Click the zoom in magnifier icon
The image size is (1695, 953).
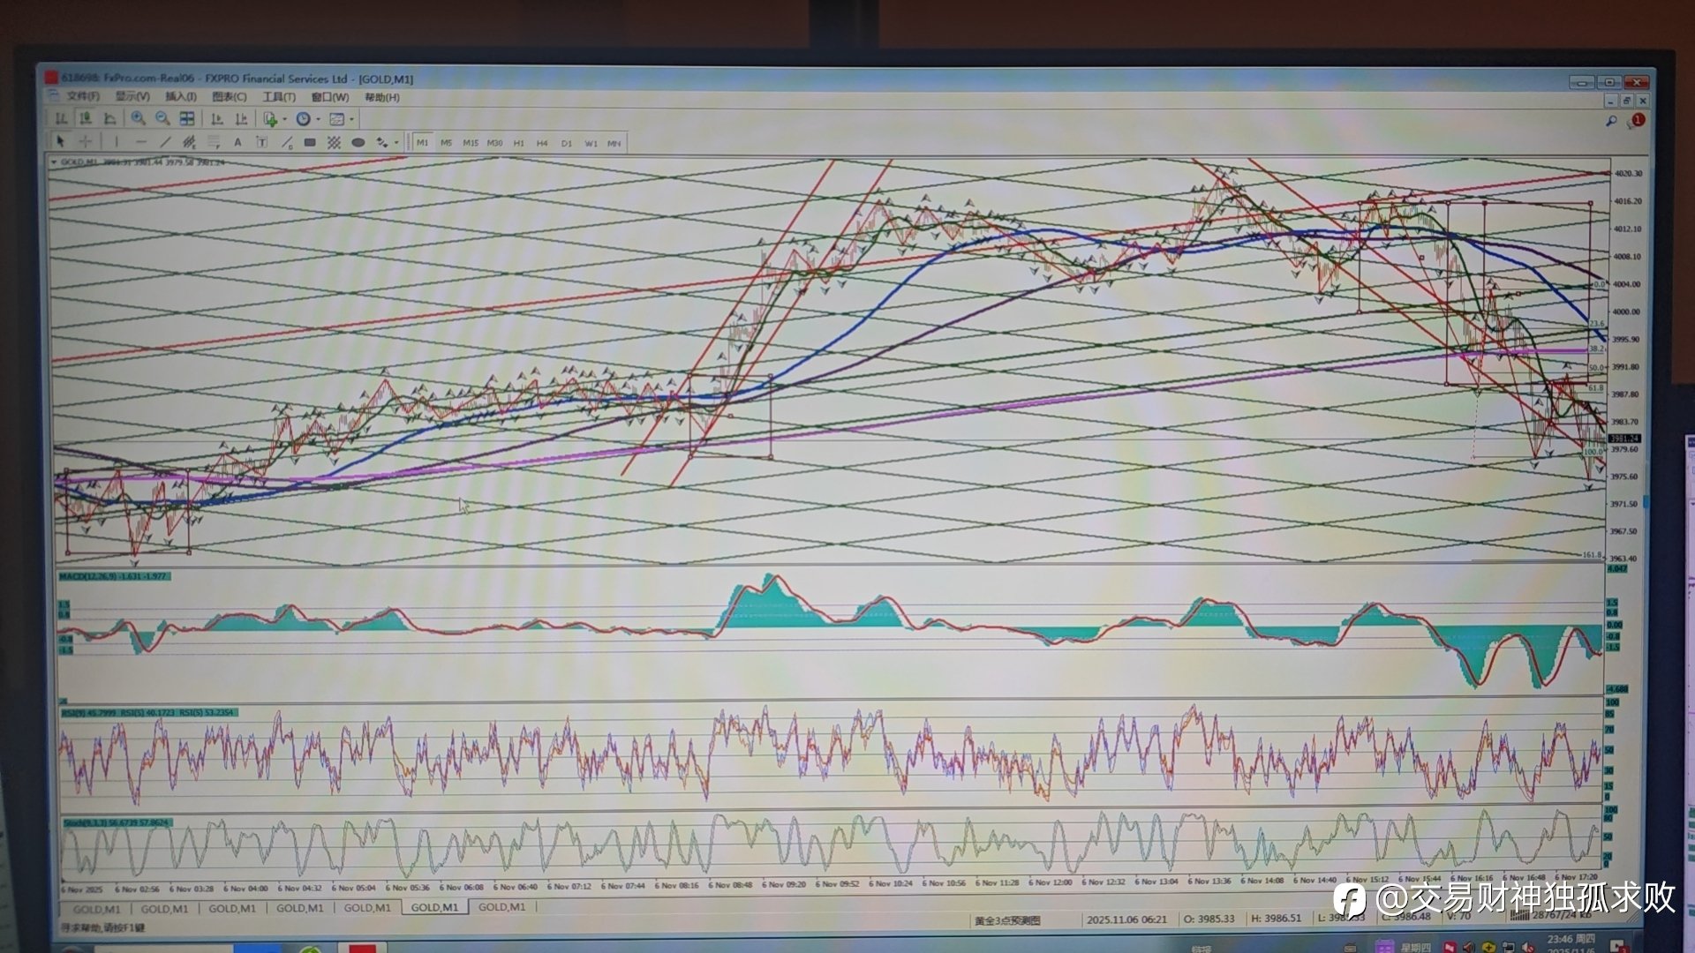[x=138, y=119]
